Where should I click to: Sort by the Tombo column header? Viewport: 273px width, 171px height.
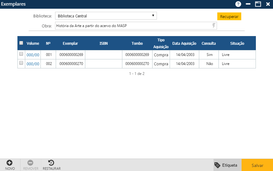[137, 44]
